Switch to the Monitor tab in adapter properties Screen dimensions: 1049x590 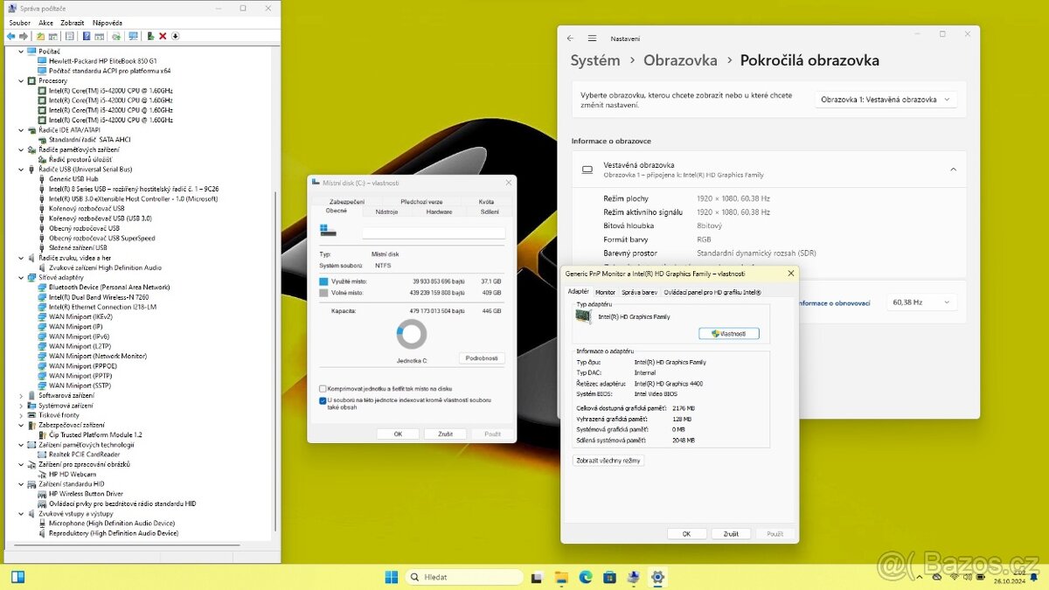tap(605, 292)
